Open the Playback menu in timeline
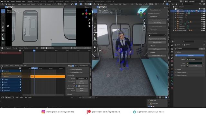 tap(9, 48)
